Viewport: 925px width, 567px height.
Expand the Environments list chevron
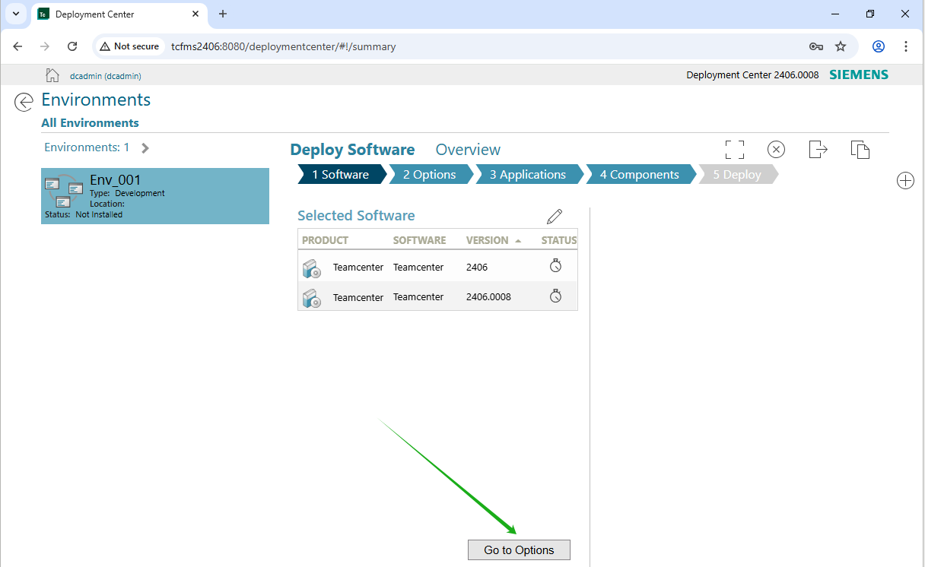[145, 147]
